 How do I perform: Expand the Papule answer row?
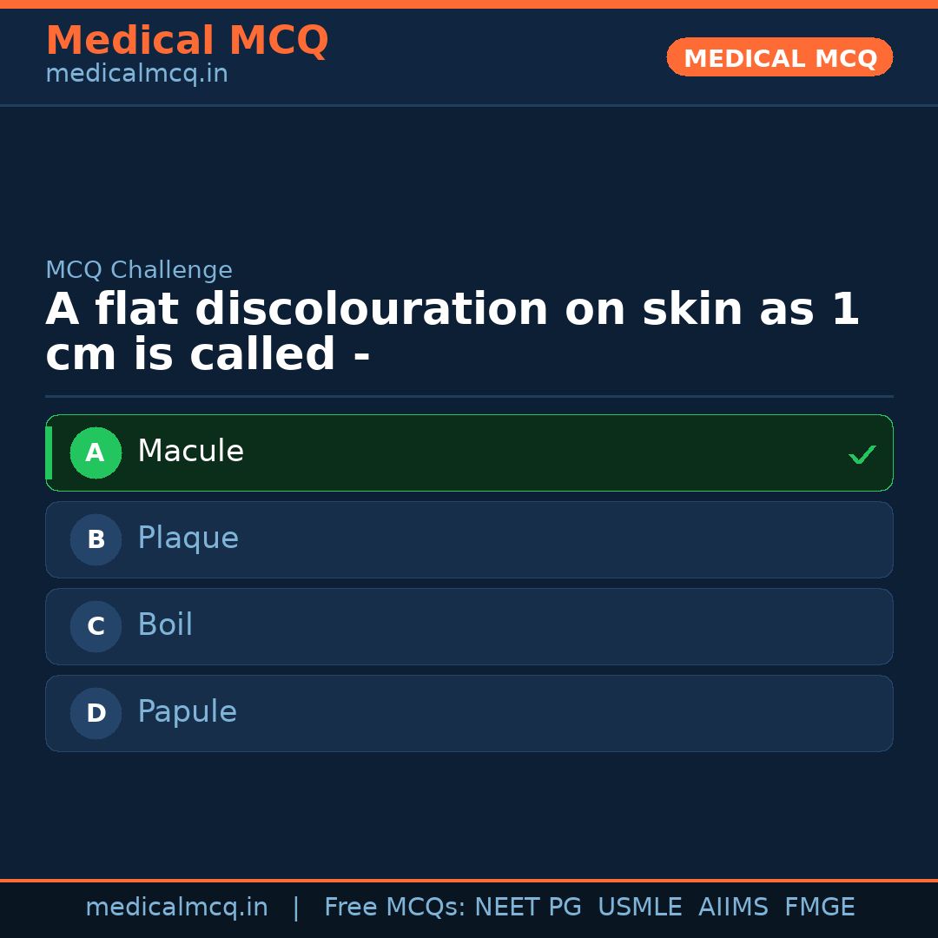click(x=469, y=713)
